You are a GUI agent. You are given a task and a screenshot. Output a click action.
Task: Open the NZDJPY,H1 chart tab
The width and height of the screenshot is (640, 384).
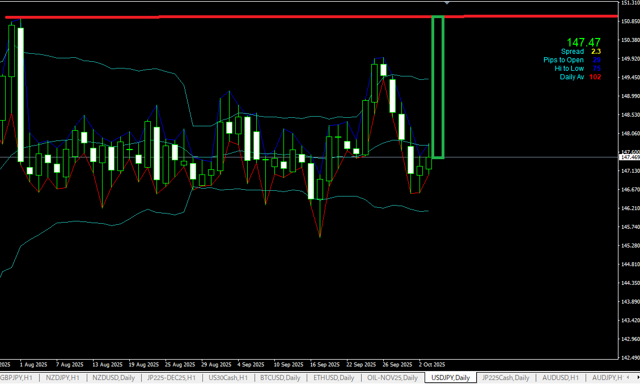(63, 378)
